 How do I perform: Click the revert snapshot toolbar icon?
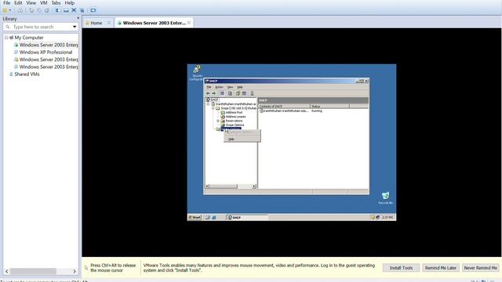coord(39,10)
